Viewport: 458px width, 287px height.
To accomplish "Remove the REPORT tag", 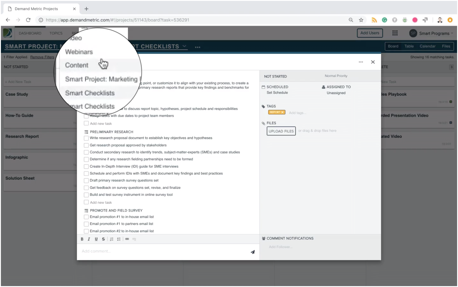I will click(x=283, y=112).
